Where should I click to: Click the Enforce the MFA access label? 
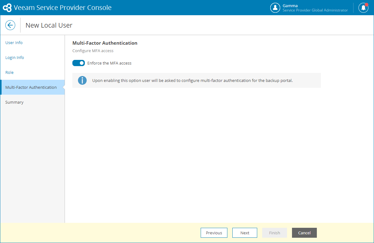point(109,63)
